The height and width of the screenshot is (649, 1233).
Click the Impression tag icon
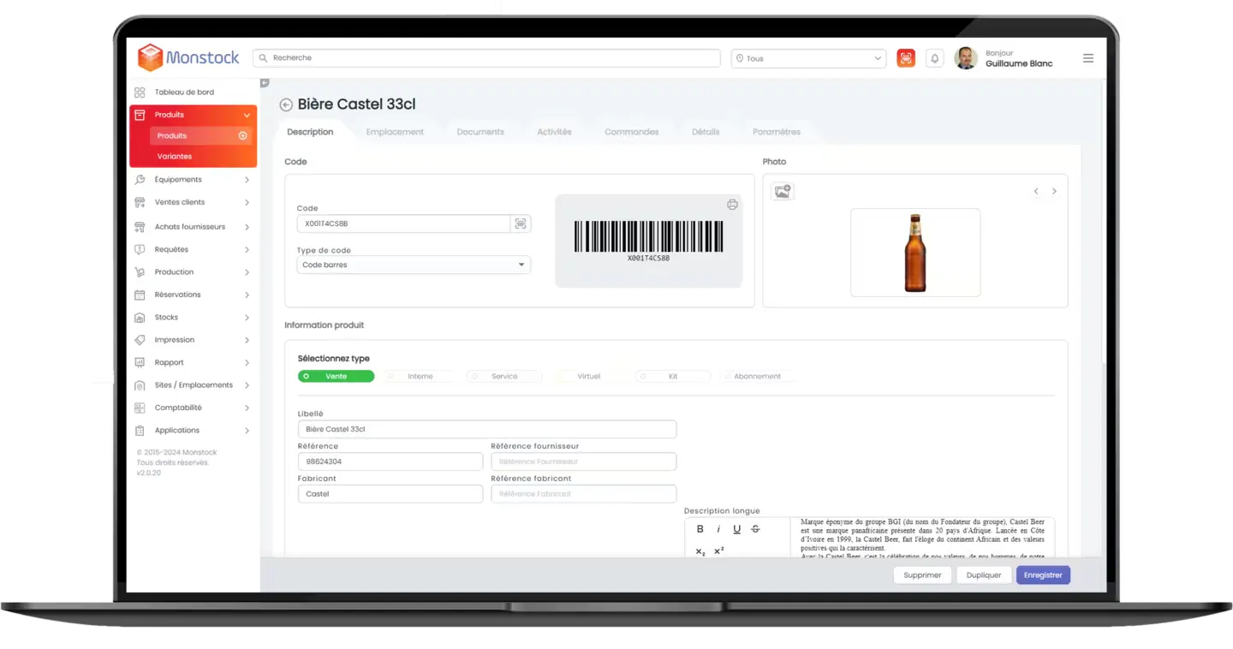[140, 340]
